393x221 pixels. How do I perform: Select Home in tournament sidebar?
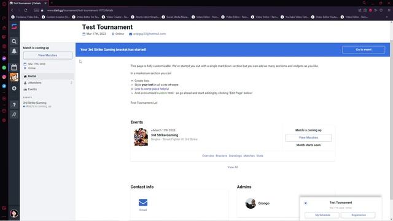[x=48, y=76]
